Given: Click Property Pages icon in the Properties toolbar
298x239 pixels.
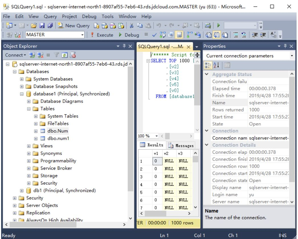Looking at the screenshot, I should click(227, 65).
